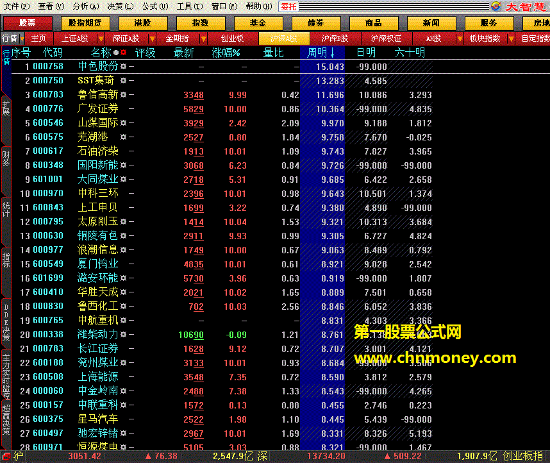Image resolution: width=550 pixels, height=463 pixels.
Task: Open the 行情 dropdown arrow
Action: (x=22, y=38)
